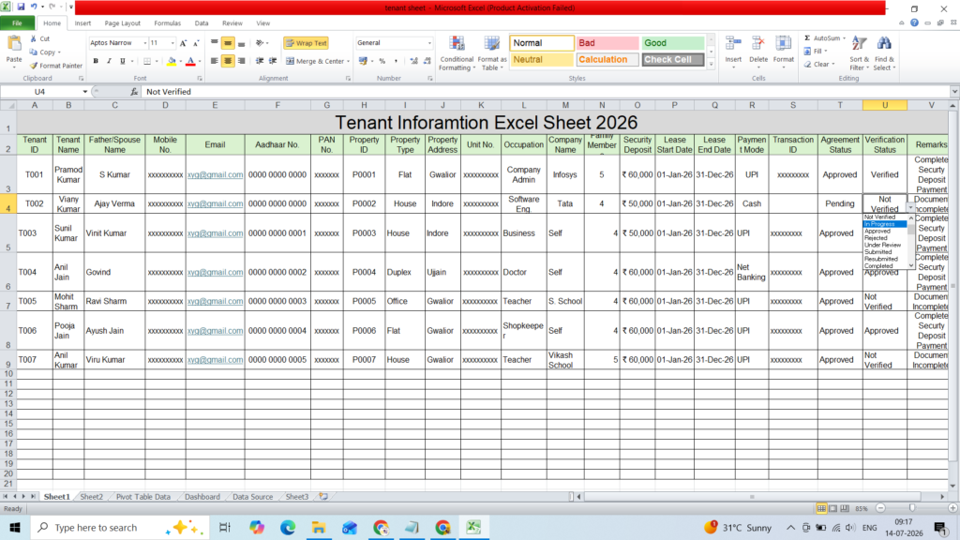This screenshot has width=960, height=540.
Task: Click the Delete cells icon
Action: tap(757, 44)
